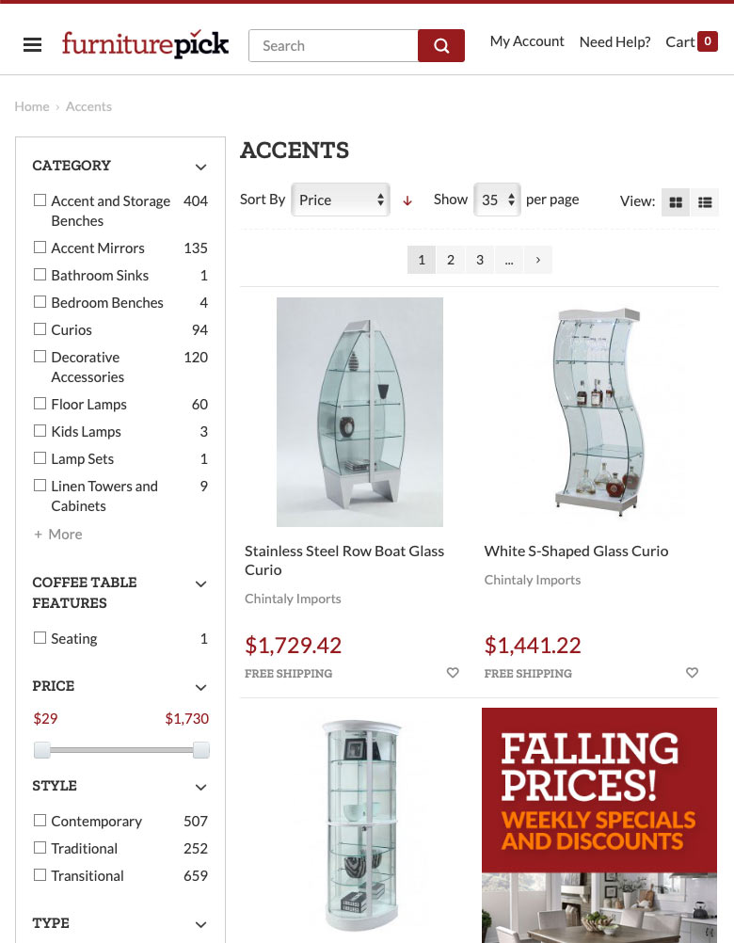Enable the Contemporary style filter

tap(40, 820)
